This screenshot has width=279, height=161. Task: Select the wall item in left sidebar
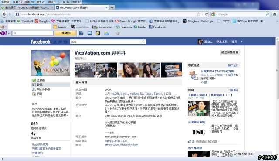pos(41,80)
